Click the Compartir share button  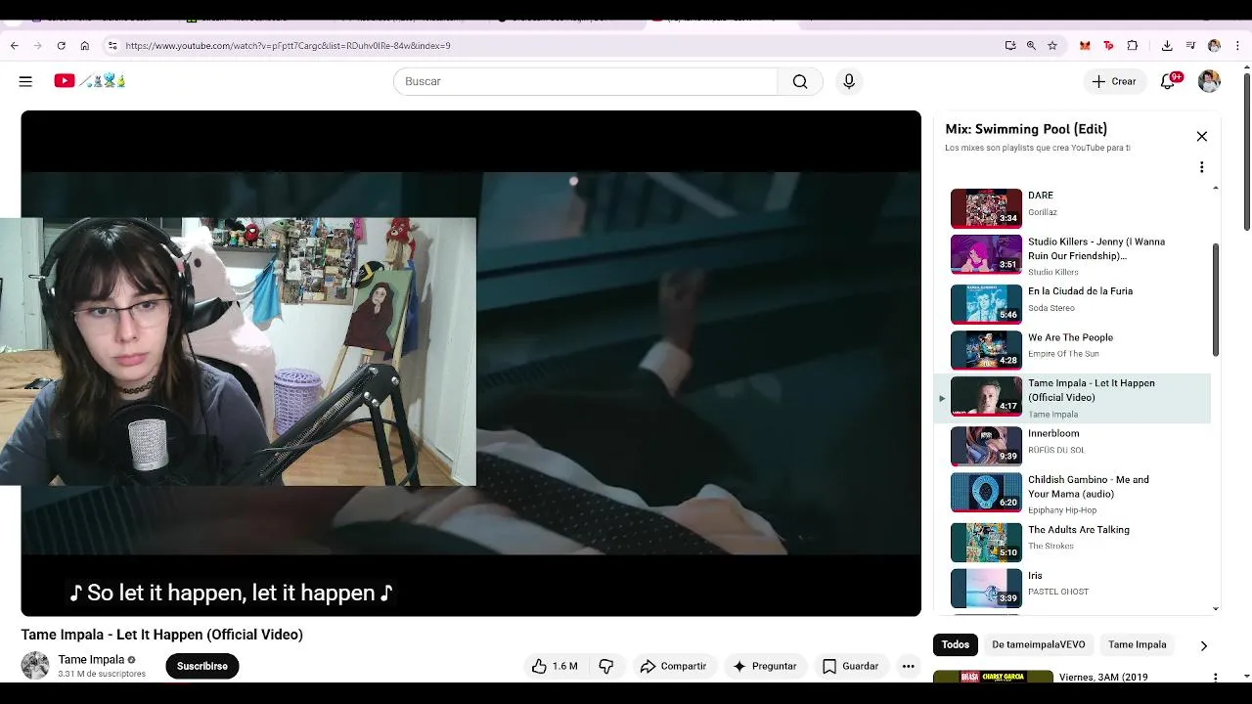(x=673, y=666)
